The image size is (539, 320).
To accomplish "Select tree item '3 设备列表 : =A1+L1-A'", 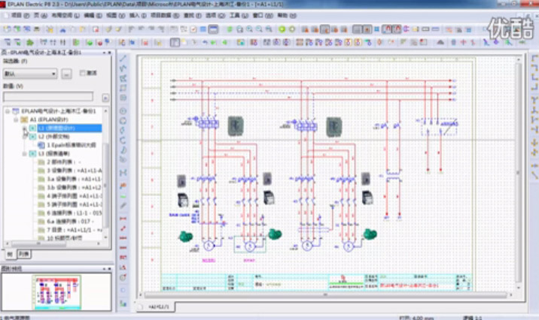I will click(x=74, y=171).
